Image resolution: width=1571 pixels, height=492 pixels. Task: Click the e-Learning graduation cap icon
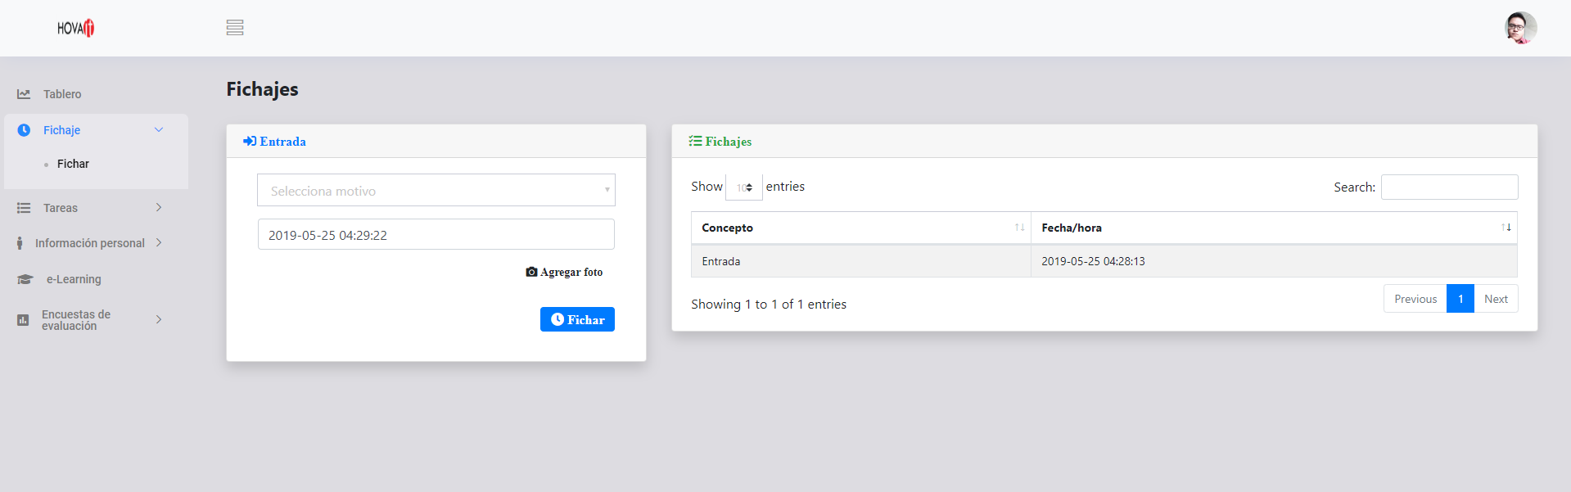[x=25, y=279]
